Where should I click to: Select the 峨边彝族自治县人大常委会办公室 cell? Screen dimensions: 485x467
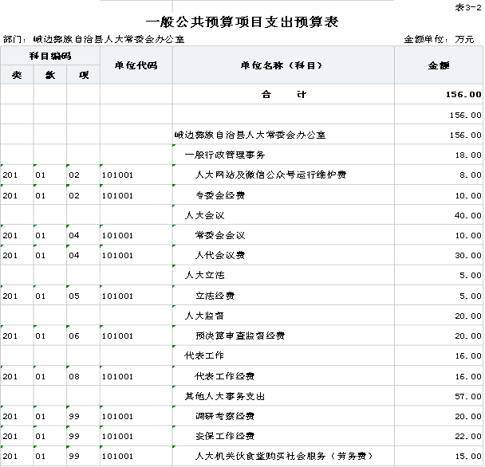250,135
